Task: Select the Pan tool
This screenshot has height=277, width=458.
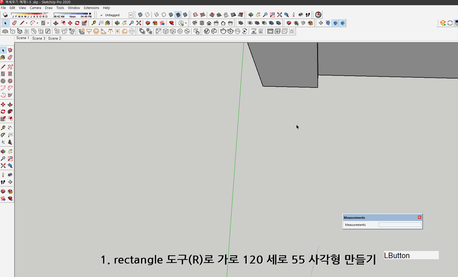Action: [x=10, y=151]
